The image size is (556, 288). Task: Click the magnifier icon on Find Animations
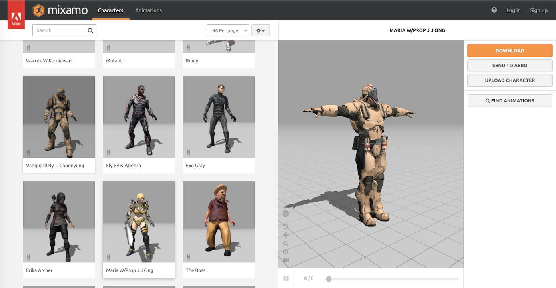pos(488,101)
